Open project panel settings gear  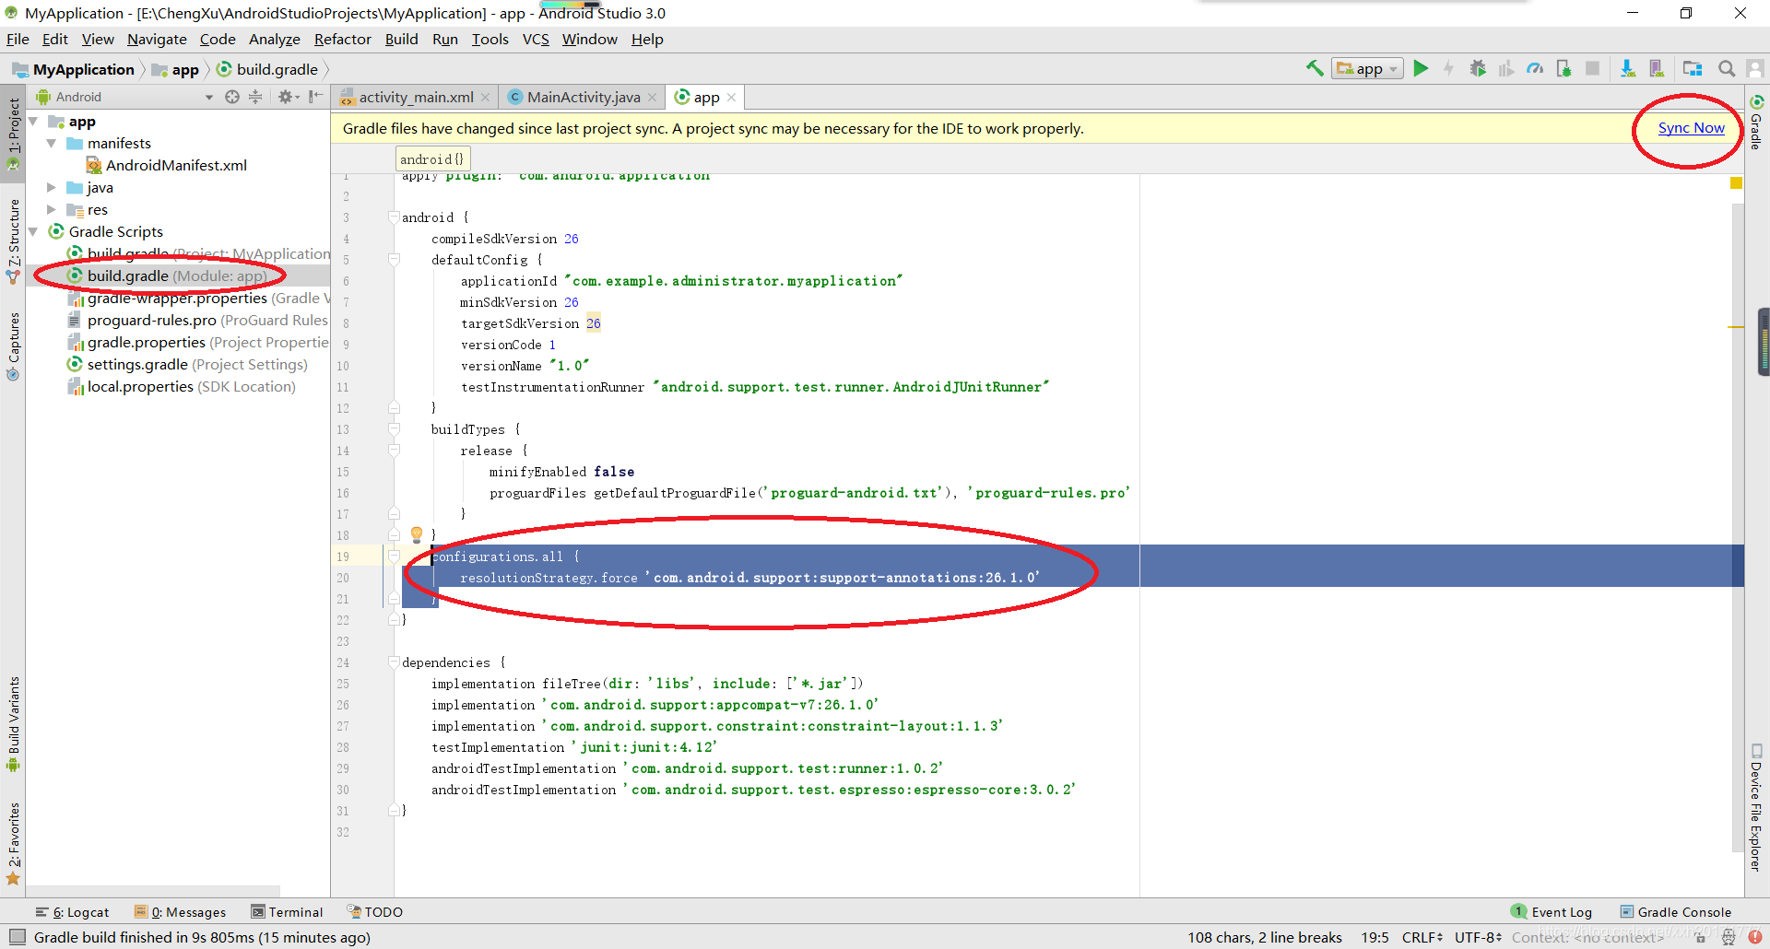pyautogui.click(x=288, y=97)
